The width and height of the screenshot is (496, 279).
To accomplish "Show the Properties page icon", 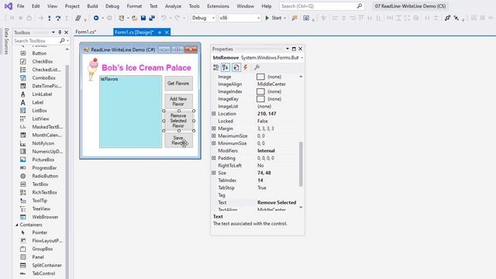I will pyautogui.click(x=236, y=67).
